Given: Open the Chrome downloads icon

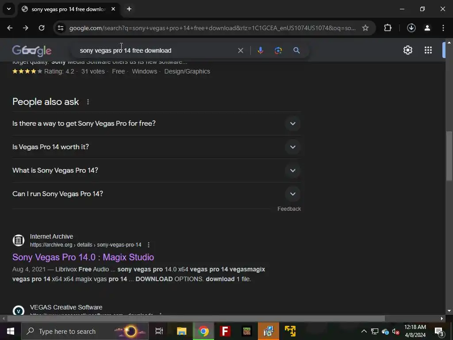Looking at the screenshot, I should coord(411,28).
